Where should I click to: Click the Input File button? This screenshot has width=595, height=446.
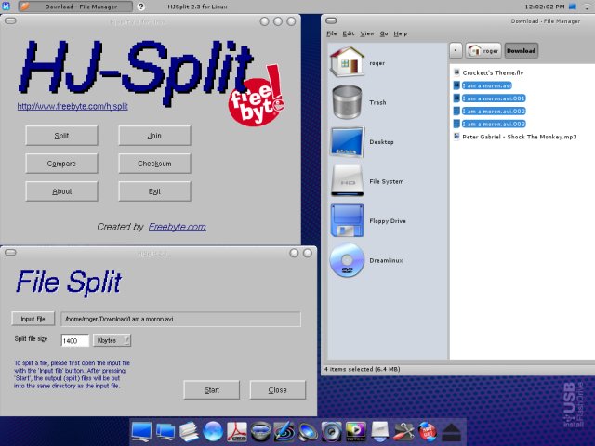coord(33,319)
